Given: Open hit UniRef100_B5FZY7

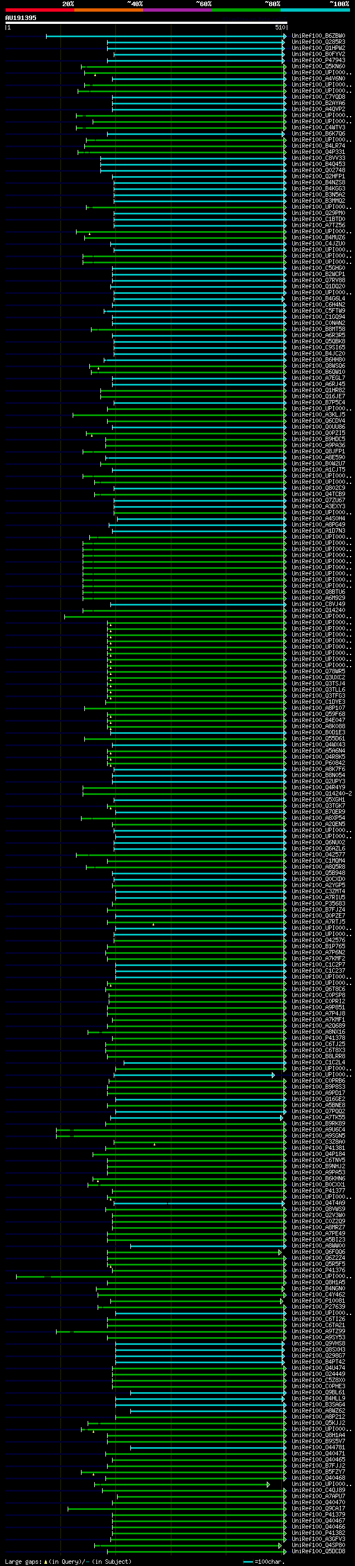Looking at the screenshot, I should tap(318, 1472).
